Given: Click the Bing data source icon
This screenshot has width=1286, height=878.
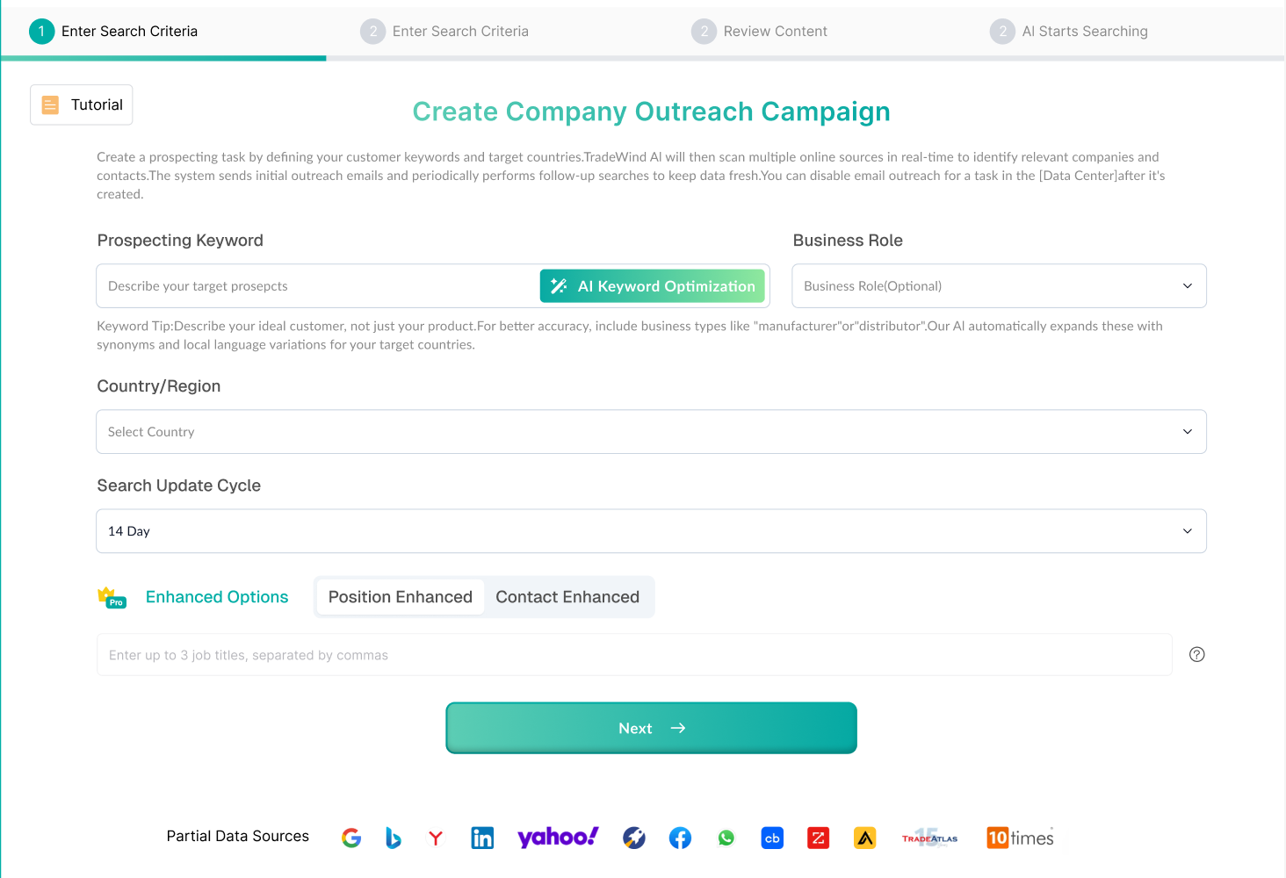Looking at the screenshot, I should coord(393,838).
